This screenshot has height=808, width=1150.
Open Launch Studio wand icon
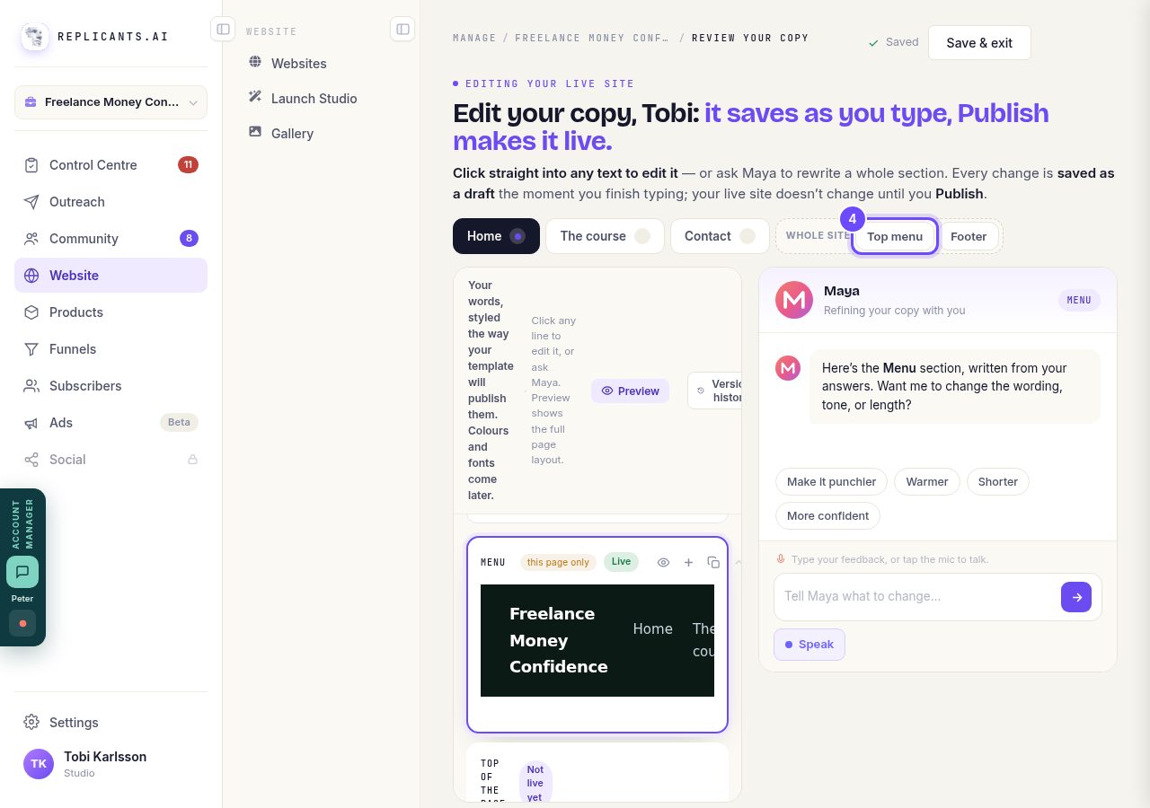coord(255,97)
